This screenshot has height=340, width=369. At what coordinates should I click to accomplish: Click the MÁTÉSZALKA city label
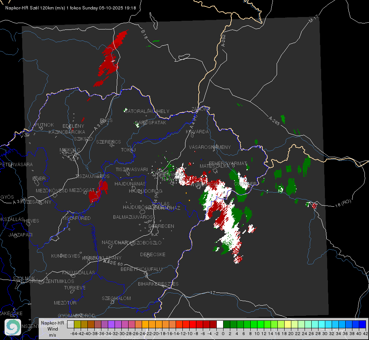coord(214,166)
